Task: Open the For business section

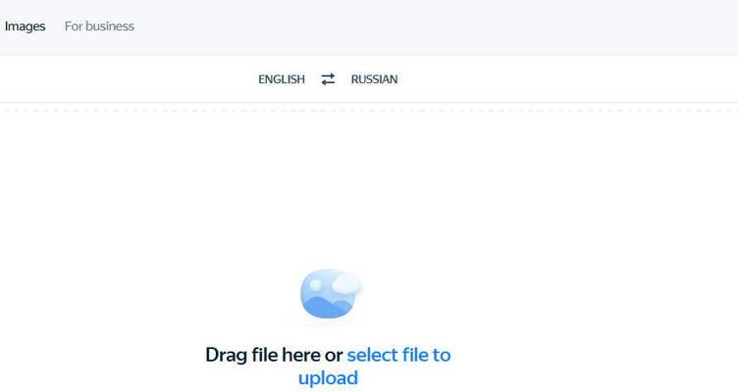Action: pyautogui.click(x=99, y=26)
